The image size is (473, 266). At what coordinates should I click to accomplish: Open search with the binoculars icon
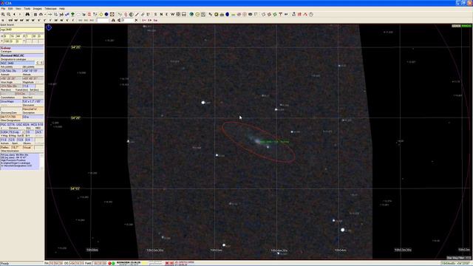(27, 14)
